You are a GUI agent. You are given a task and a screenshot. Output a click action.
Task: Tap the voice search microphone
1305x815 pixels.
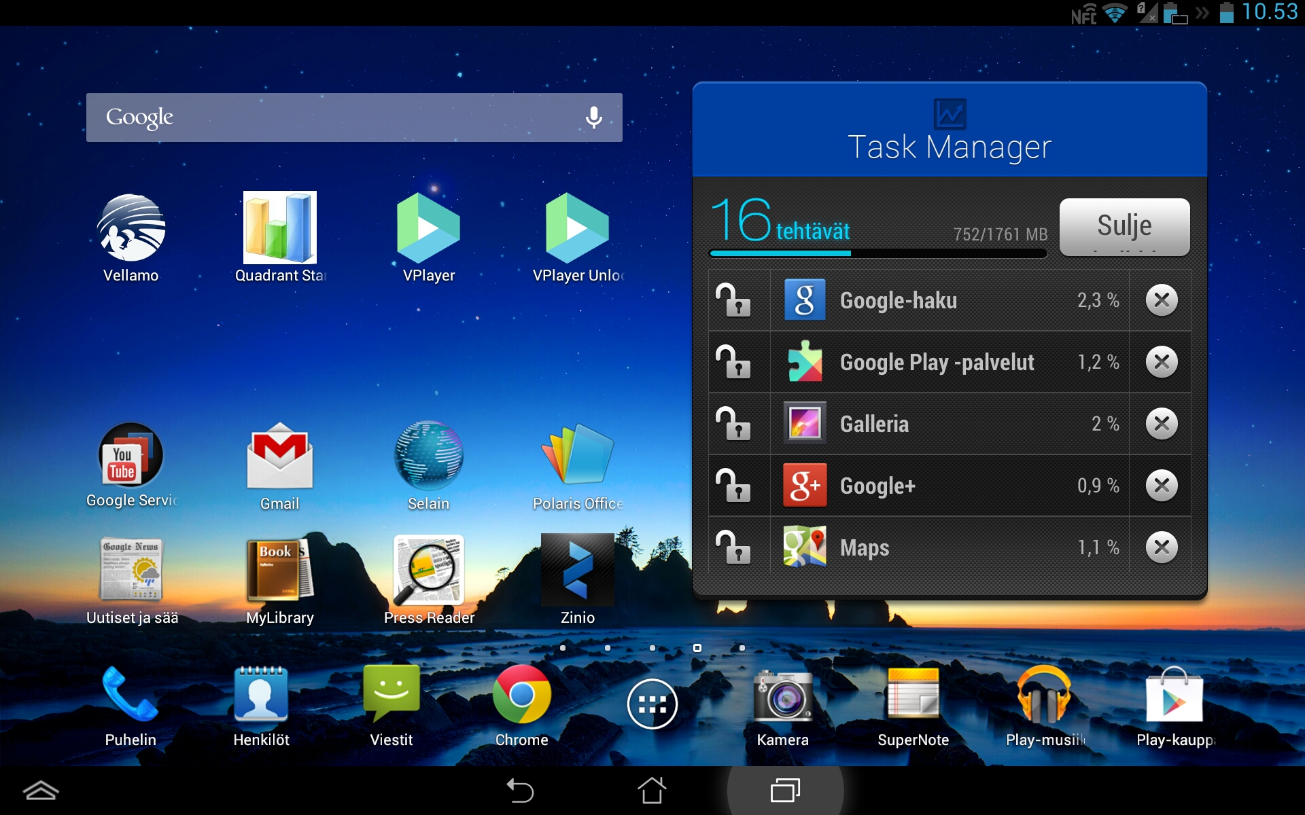click(x=594, y=117)
